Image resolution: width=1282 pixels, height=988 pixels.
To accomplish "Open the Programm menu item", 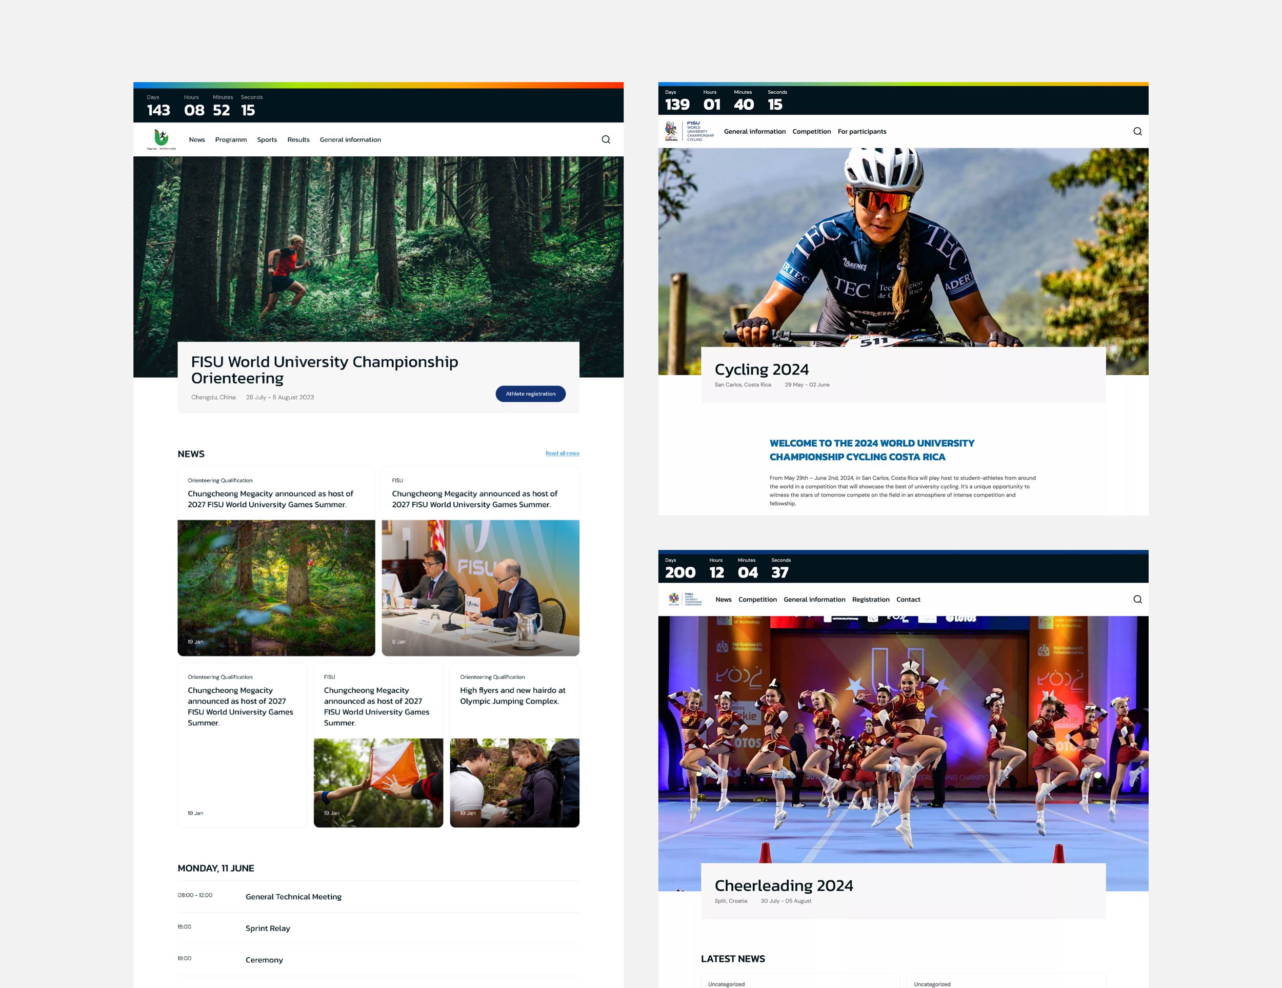I will [231, 139].
